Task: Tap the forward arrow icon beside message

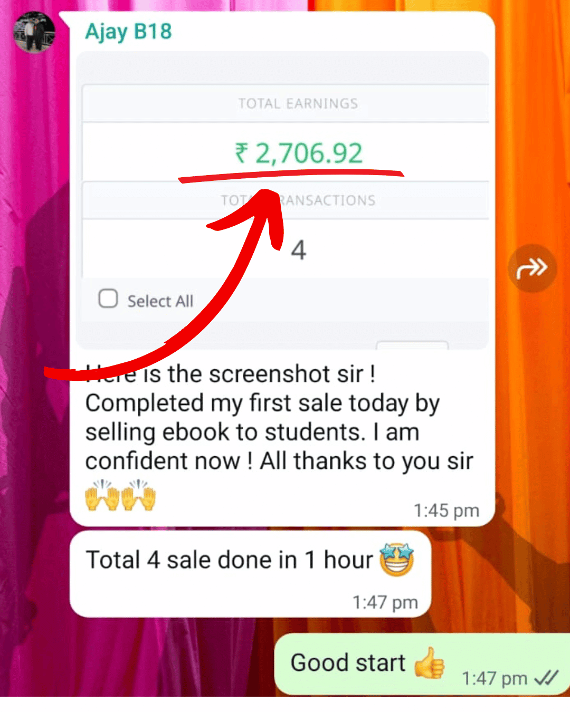Action: point(532,268)
